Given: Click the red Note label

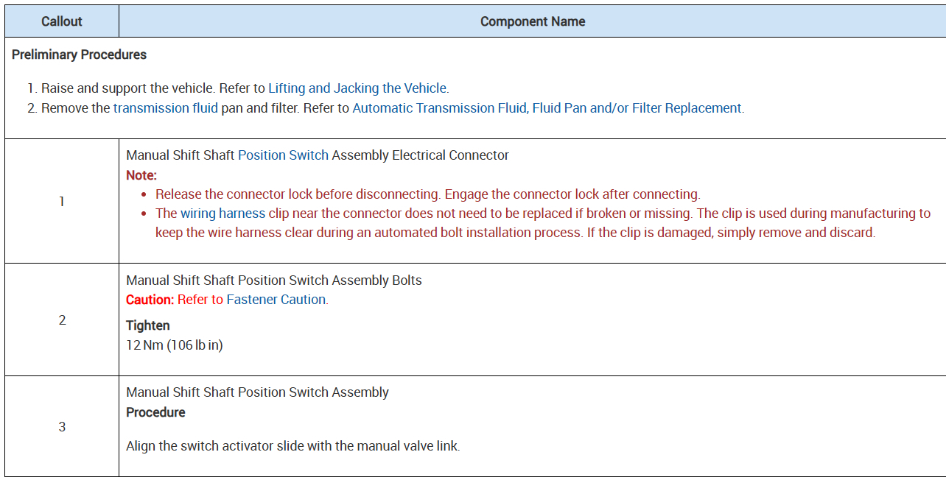Looking at the screenshot, I should 141,175.
